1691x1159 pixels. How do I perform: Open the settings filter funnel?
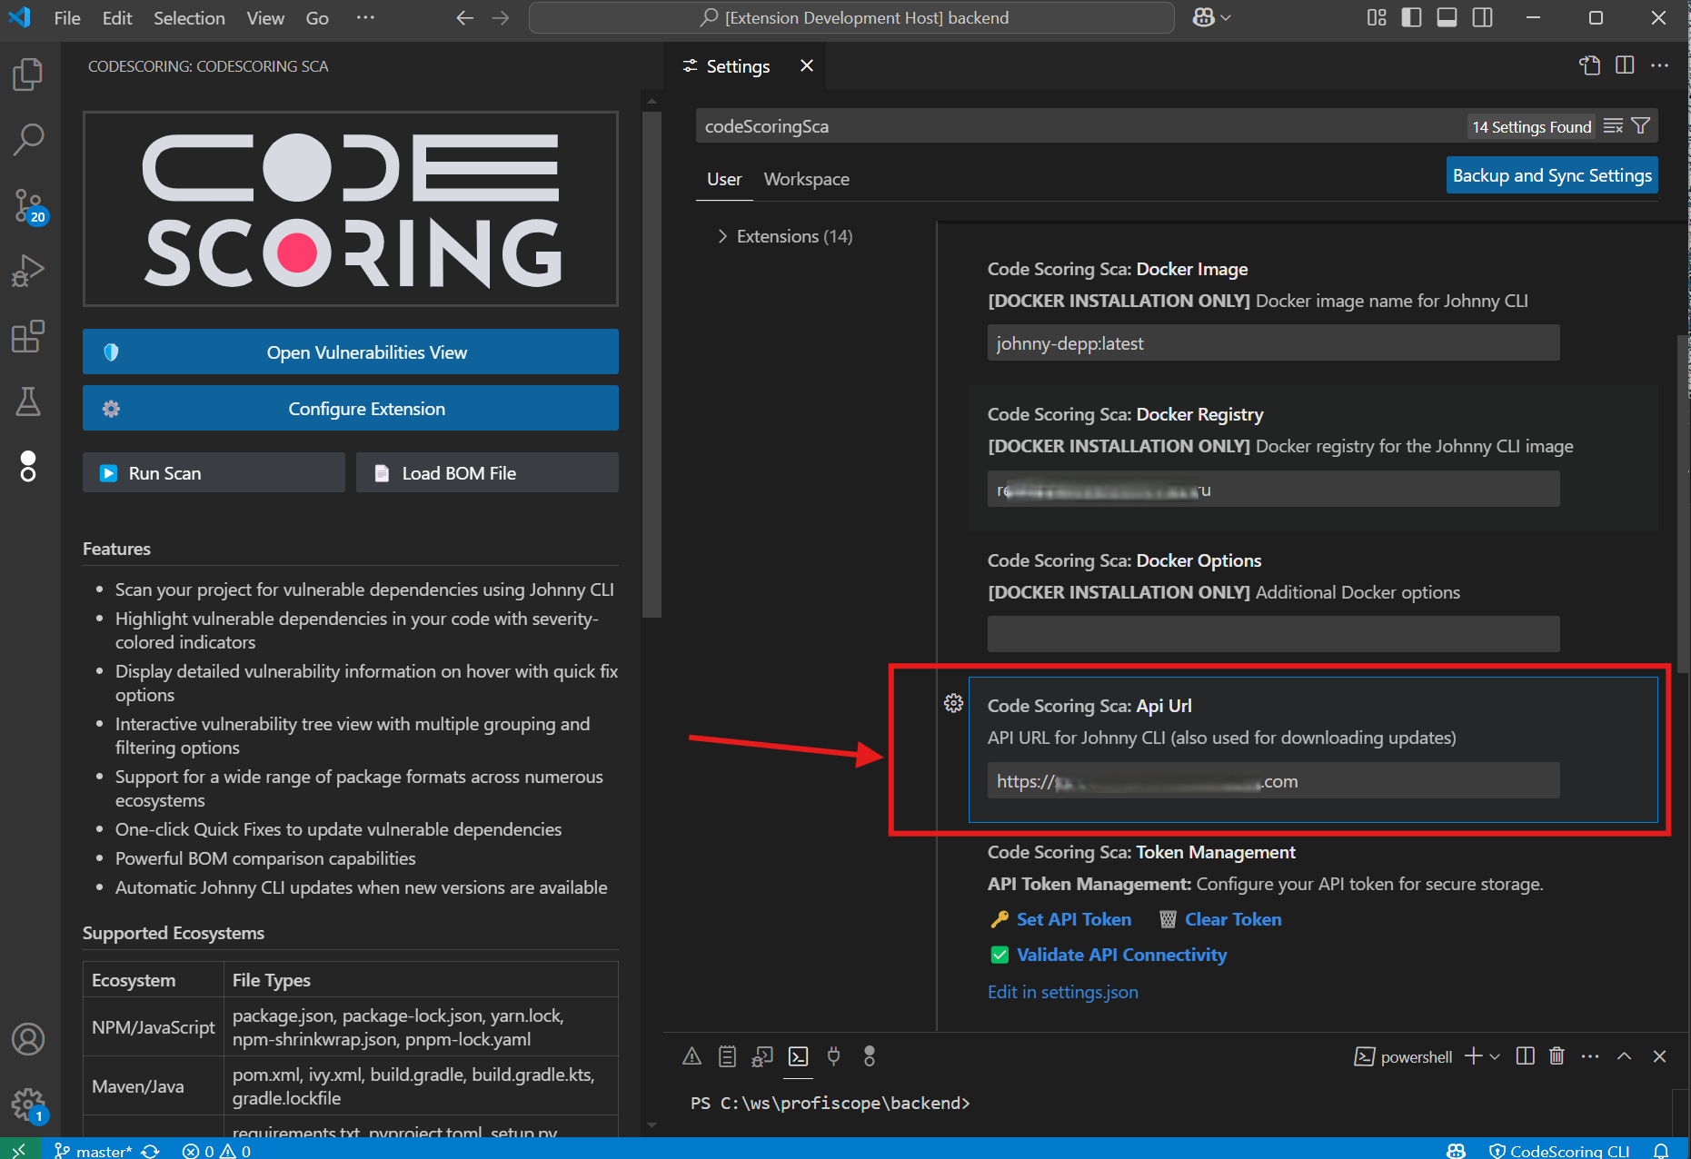click(1640, 126)
